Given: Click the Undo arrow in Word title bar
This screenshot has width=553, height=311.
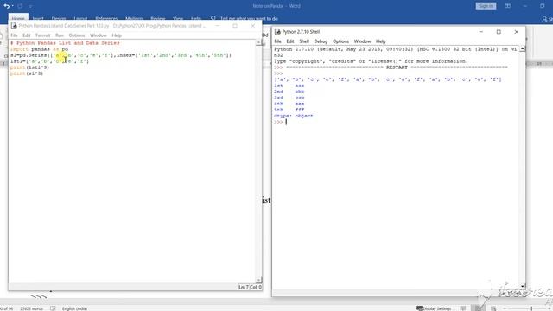Looking at the screenshot, I should 6,6.
